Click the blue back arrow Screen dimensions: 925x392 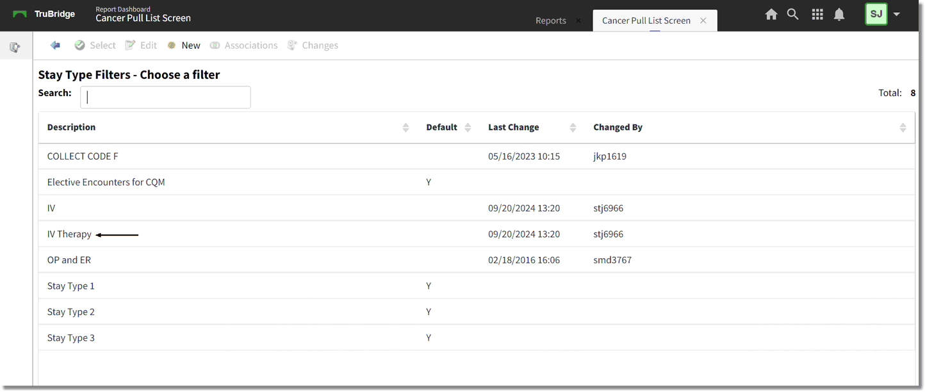[x=56, y=45]
